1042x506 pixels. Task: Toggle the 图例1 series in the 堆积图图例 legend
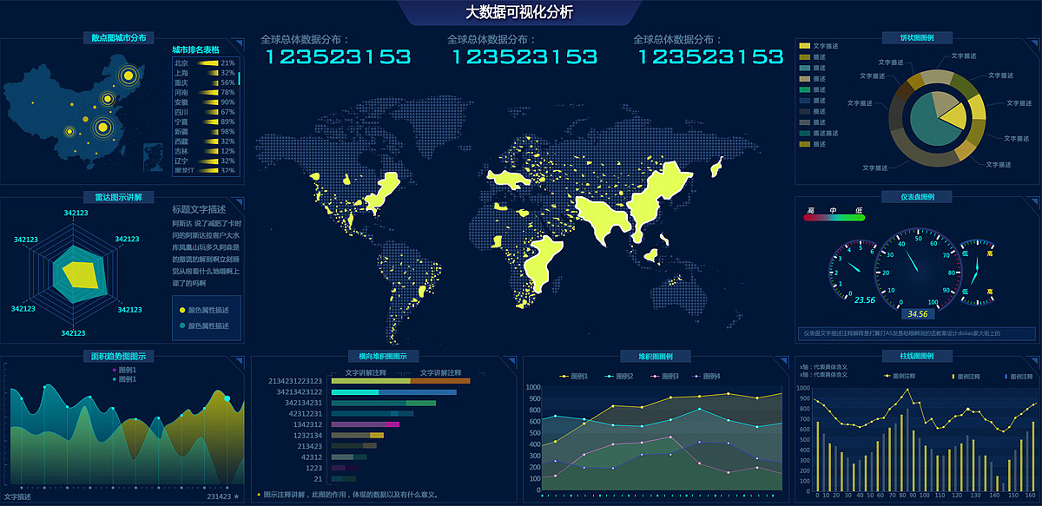click(574, 377)
